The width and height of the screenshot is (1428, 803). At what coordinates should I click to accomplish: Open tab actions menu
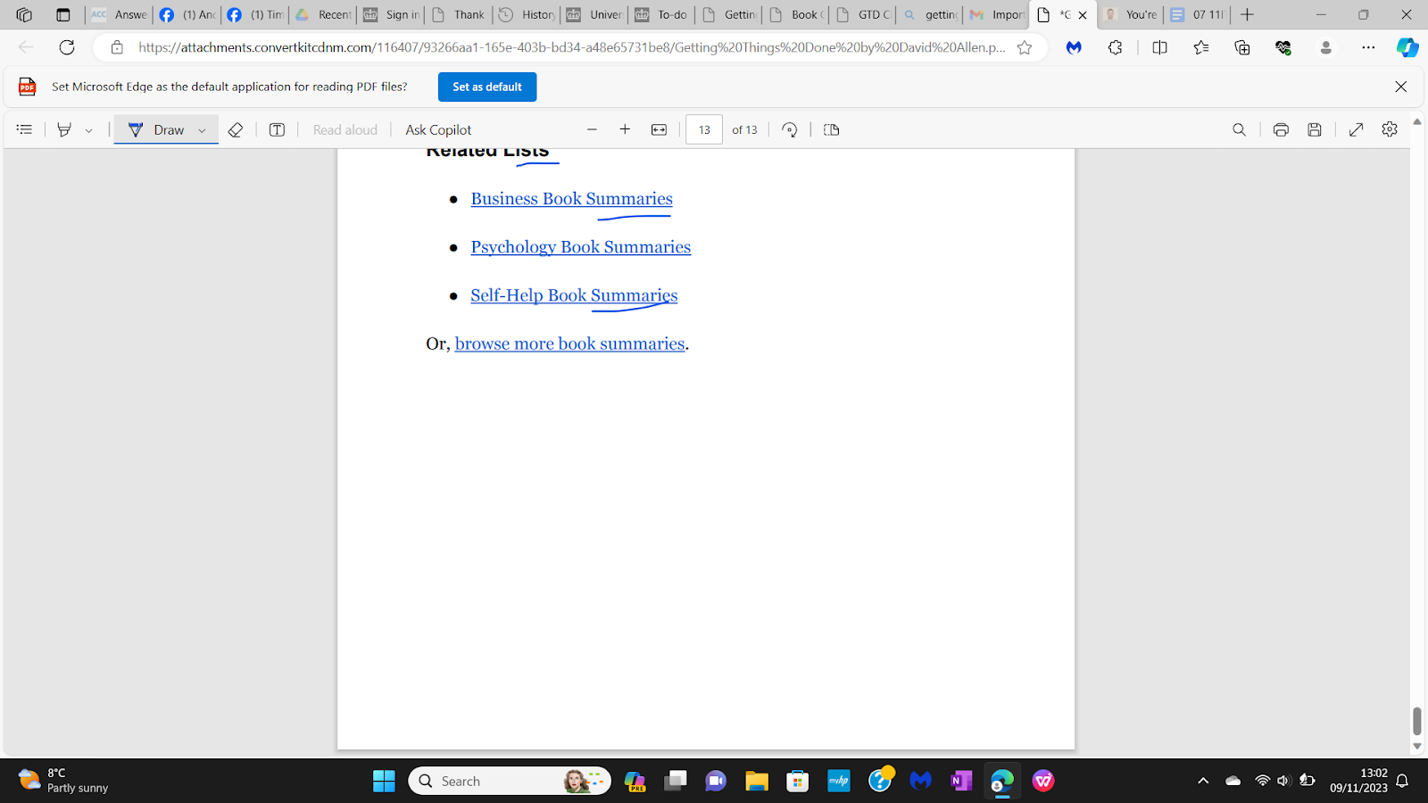(x=62, y=14)
